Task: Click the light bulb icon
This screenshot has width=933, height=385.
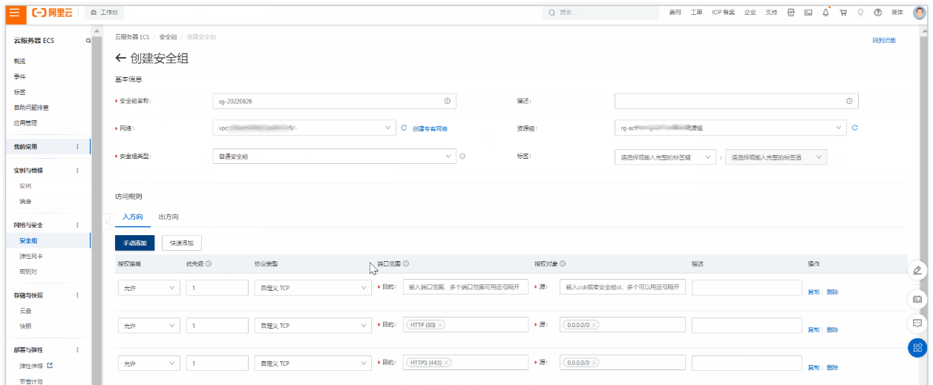Action: pyautogui.click(x=861, y=13)
